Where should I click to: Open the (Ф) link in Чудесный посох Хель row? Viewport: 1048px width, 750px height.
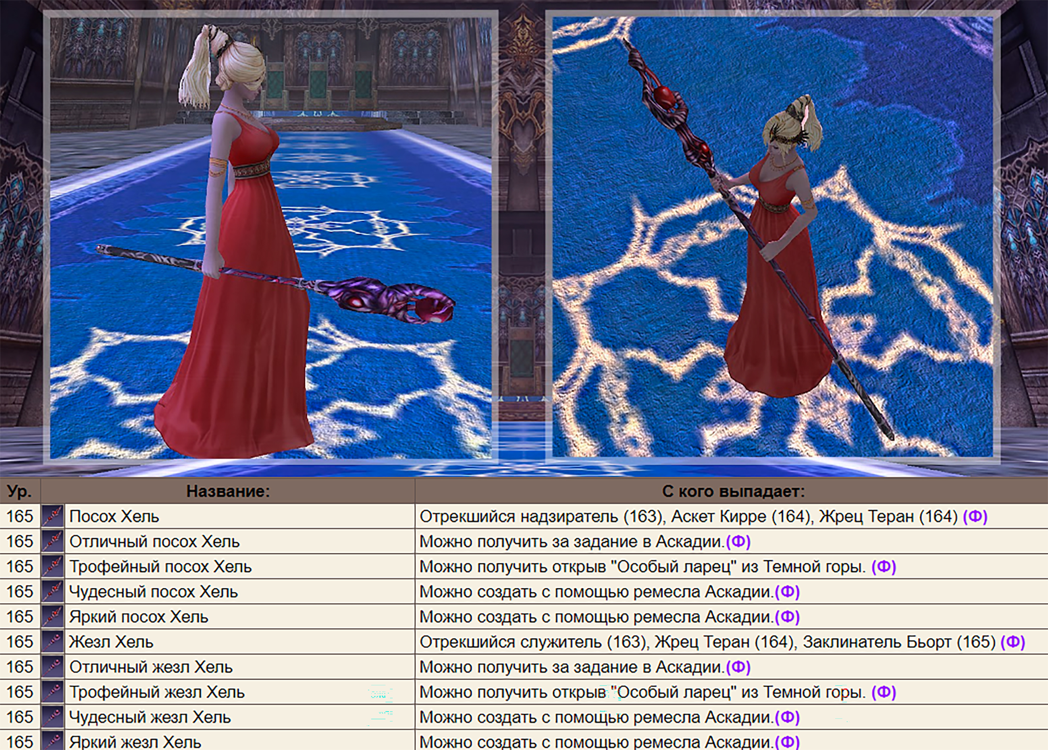(x=787, y=592)
